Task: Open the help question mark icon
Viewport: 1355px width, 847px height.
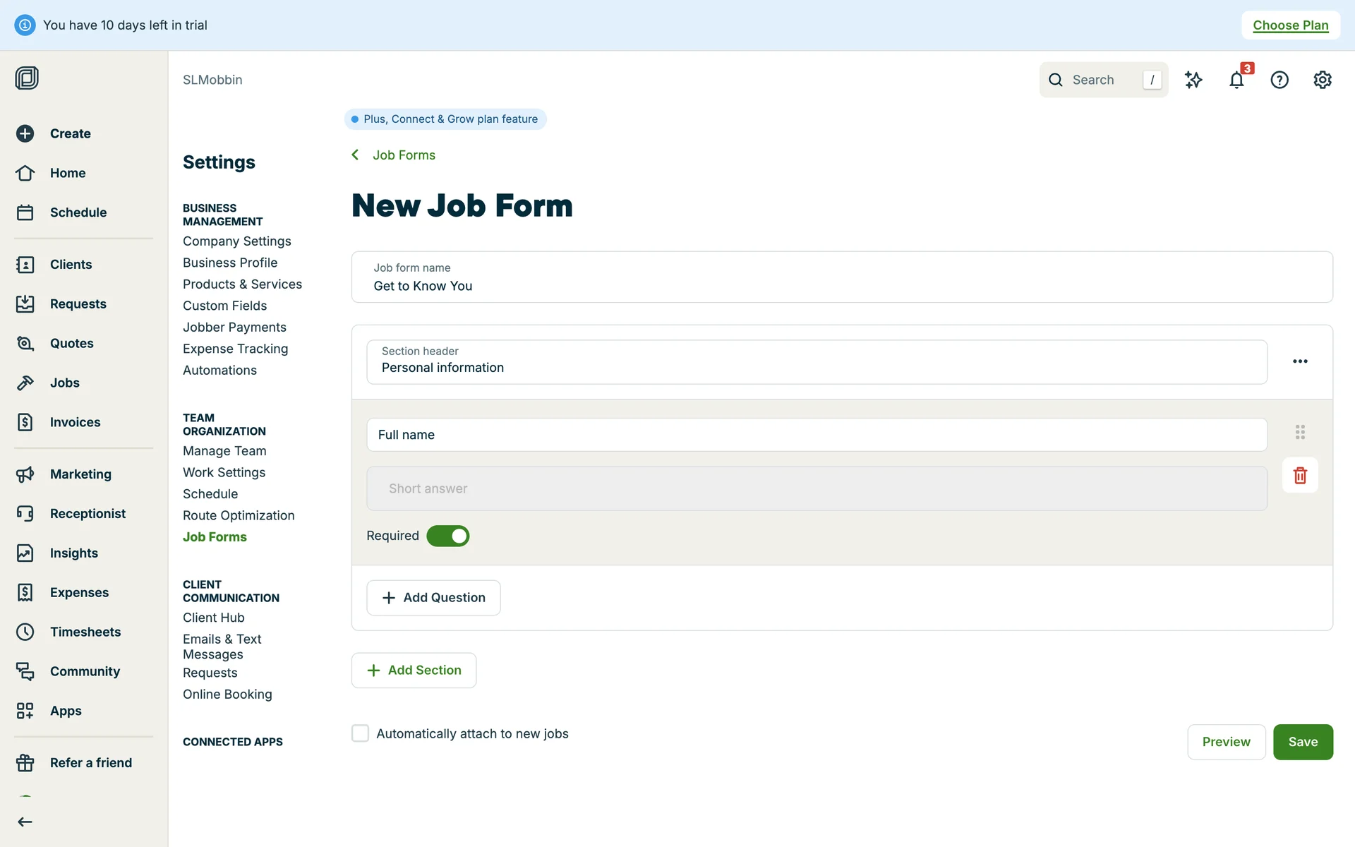Action: click(1279, 80)
